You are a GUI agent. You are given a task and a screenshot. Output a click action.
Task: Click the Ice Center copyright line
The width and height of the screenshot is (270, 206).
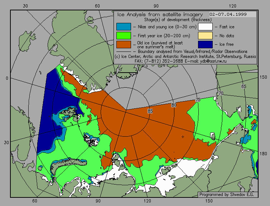(185, 57)
